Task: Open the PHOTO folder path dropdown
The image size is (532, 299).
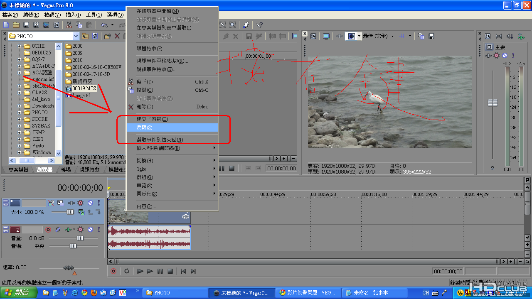Action: pyautogui.click(x=76, y=36)
